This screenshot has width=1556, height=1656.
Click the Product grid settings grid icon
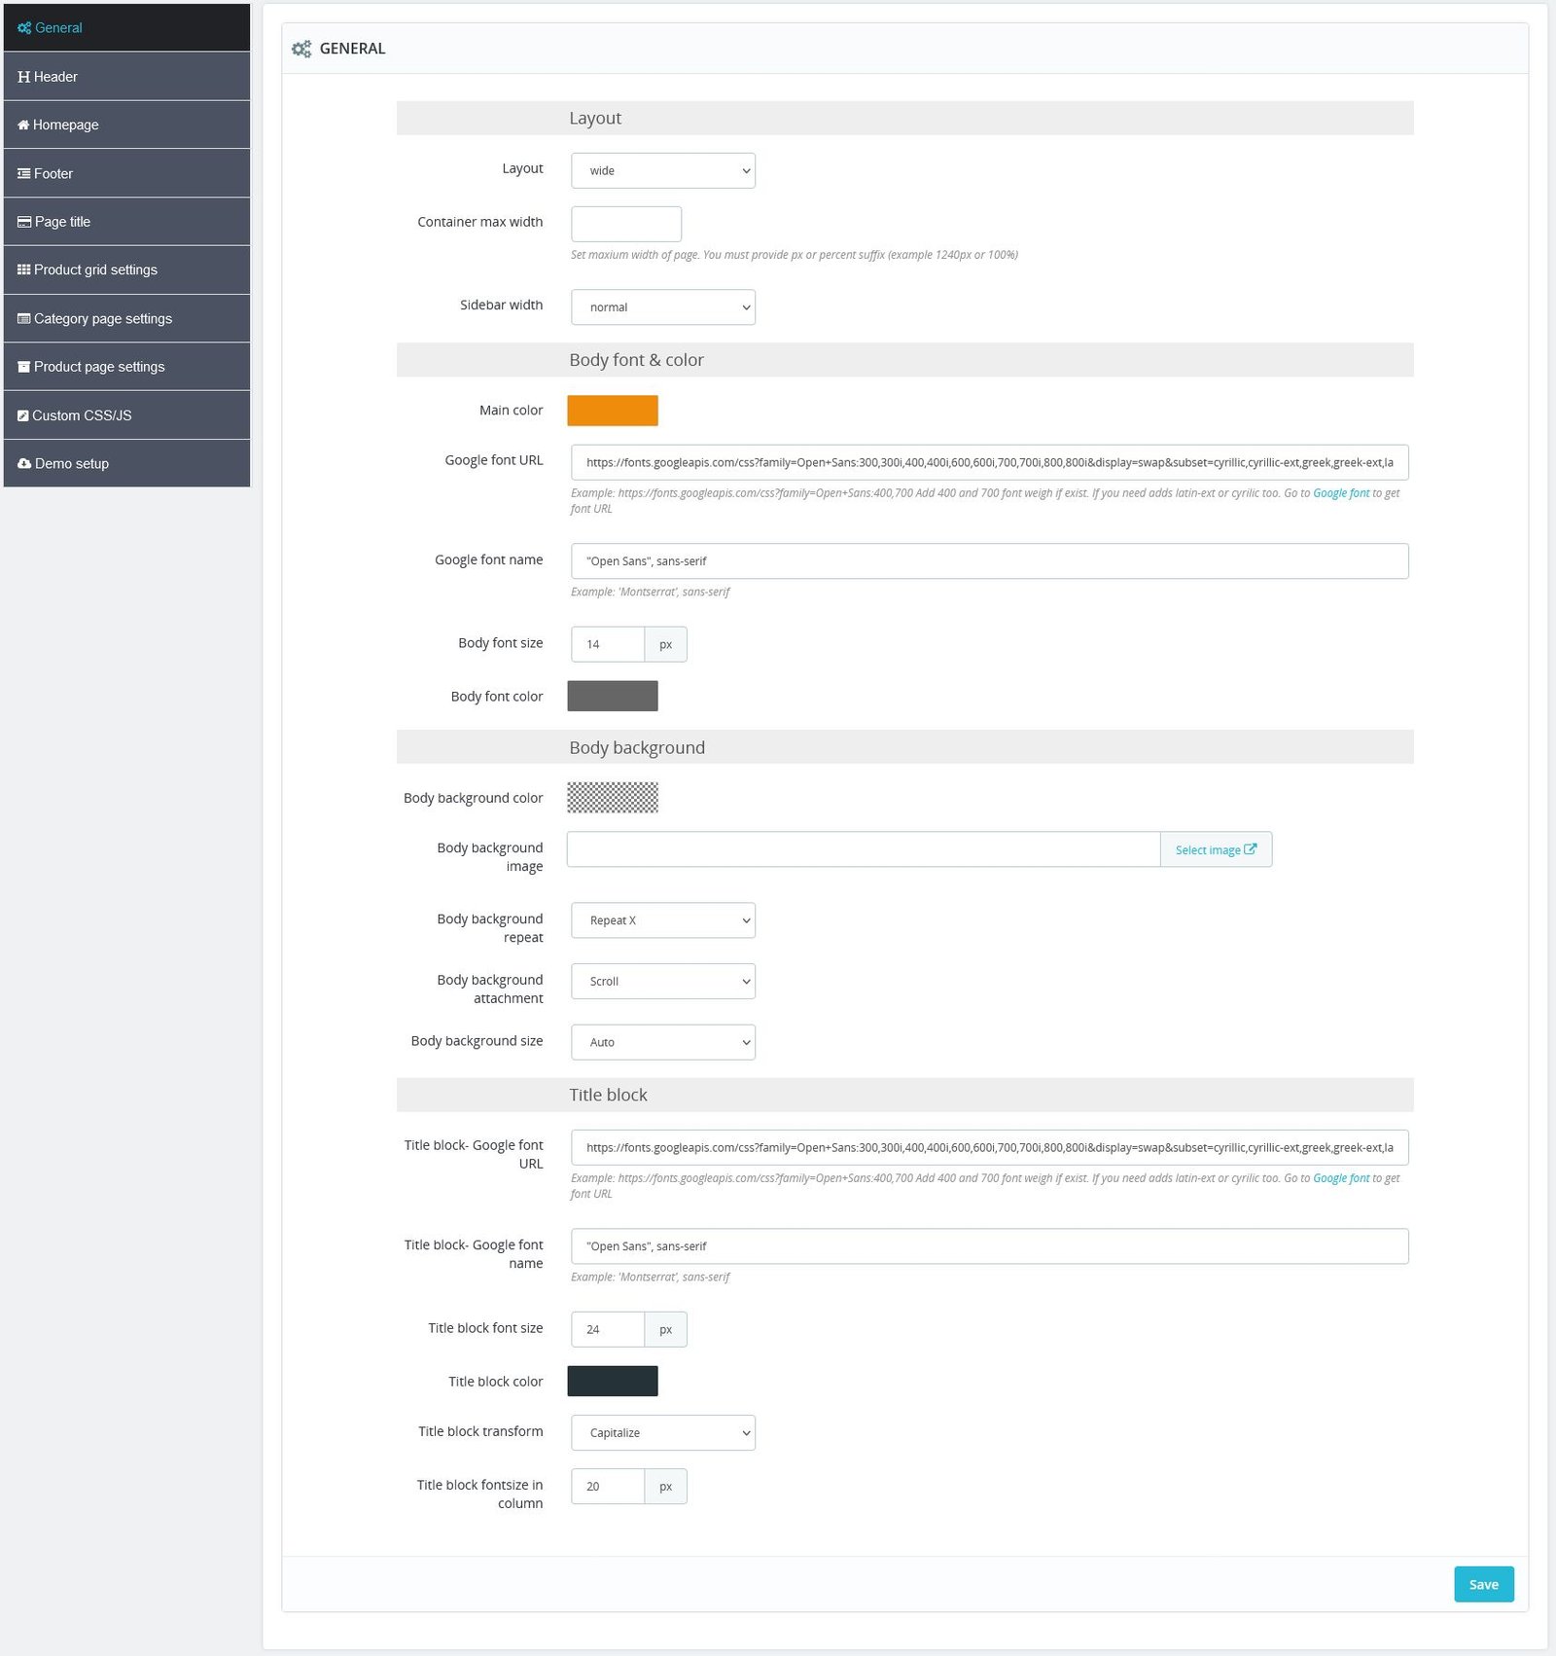[24, 270]
